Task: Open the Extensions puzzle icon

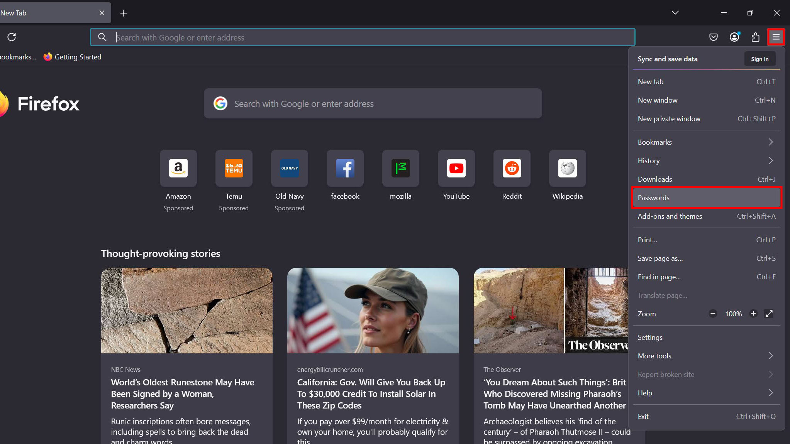Action: point(755,37)
